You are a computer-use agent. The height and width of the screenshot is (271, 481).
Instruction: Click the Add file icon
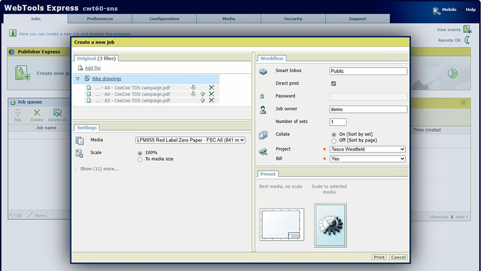80,68
